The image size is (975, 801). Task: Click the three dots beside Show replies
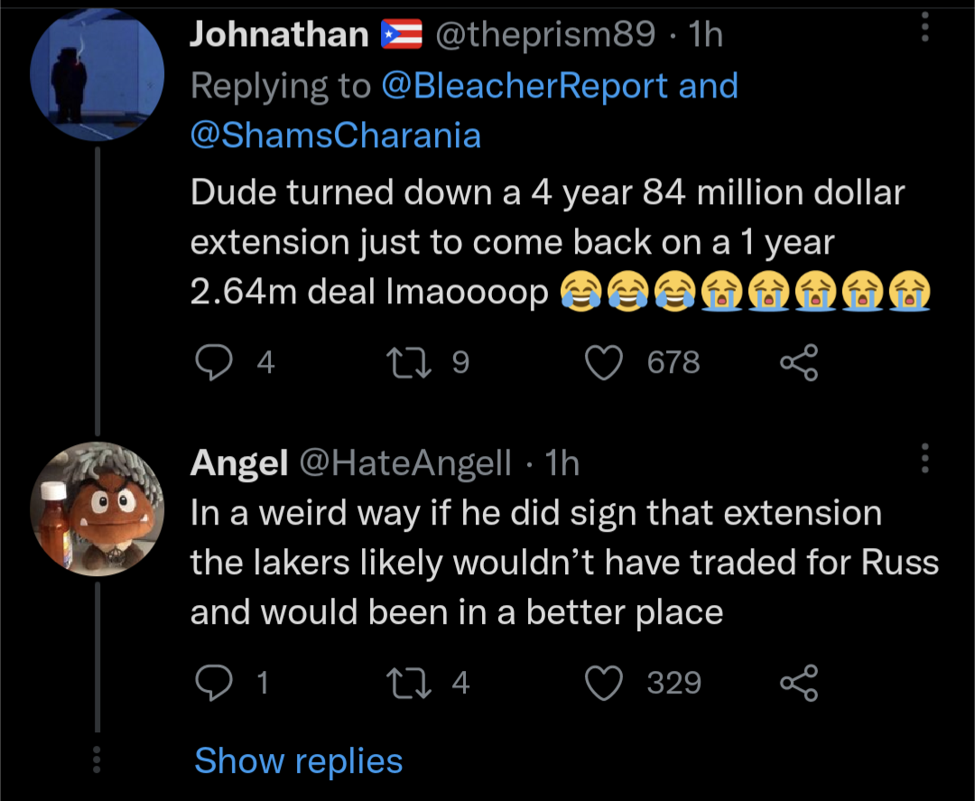pos(97,759)
